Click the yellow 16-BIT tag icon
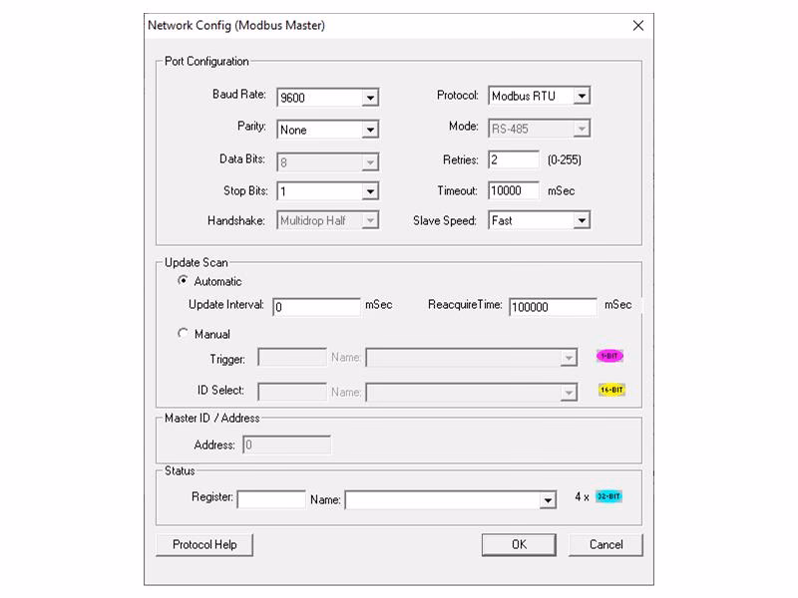The image size is (798, 598). tap(611, 390)
